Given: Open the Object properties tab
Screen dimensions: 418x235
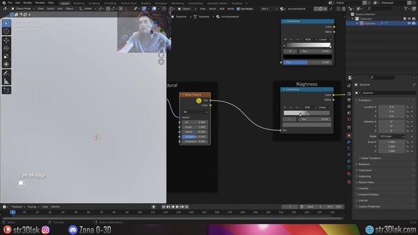Looking at the screenshot, I should click(349, 135).
